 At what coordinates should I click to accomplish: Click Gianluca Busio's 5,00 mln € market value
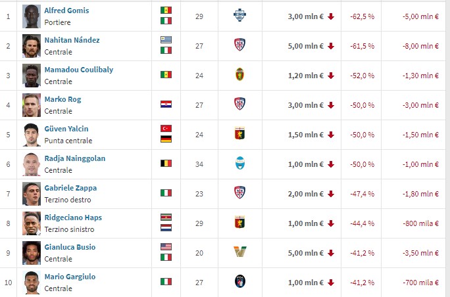(x=306, y=252)
